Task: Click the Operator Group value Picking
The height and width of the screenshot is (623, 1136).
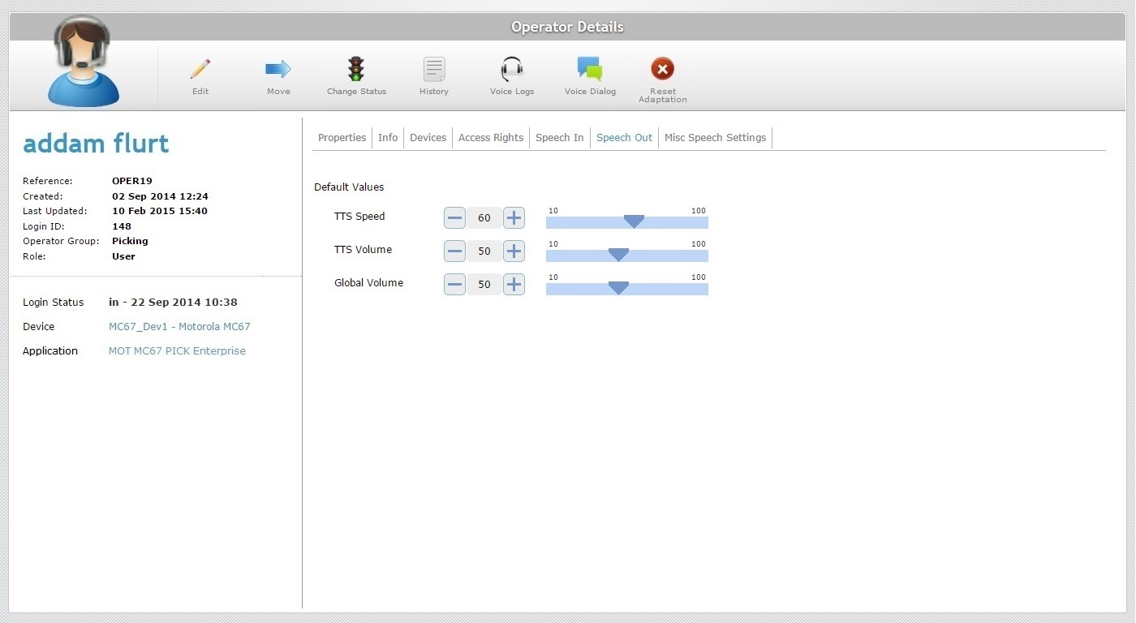Action: [130, 241]
